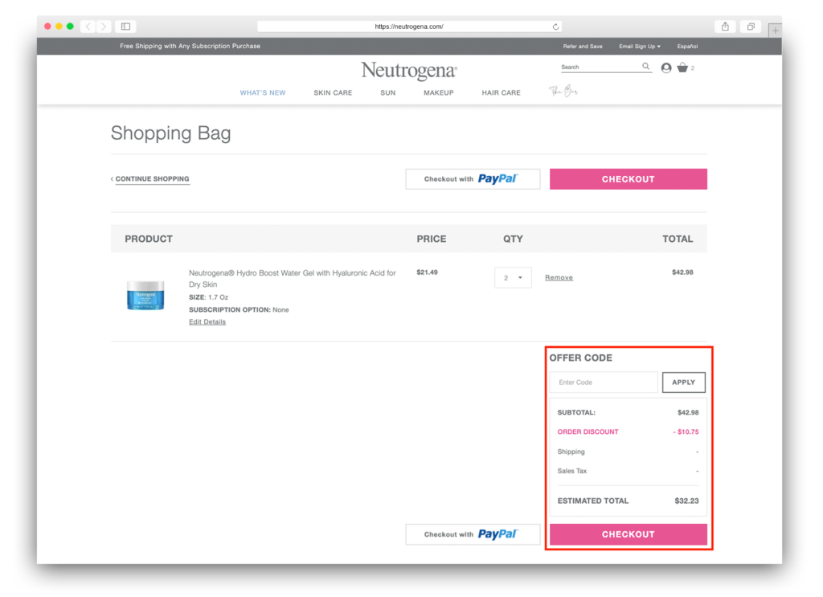Switch site language to Español
Image resolution: width=823 pixels, height=597 pixels.
687,46
